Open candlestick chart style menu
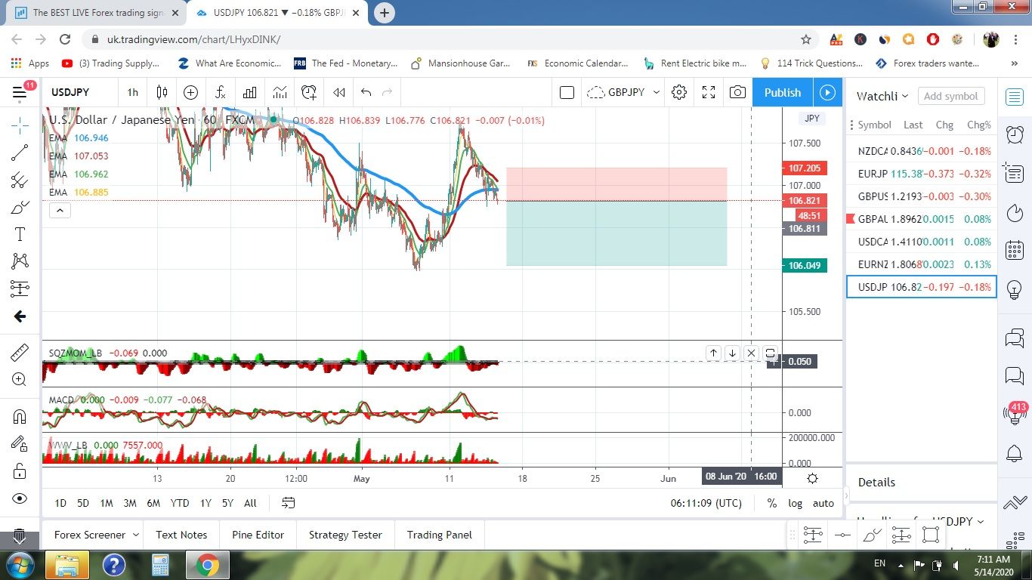The width and height of the screenshot is (1032, 580). point(162,92)
